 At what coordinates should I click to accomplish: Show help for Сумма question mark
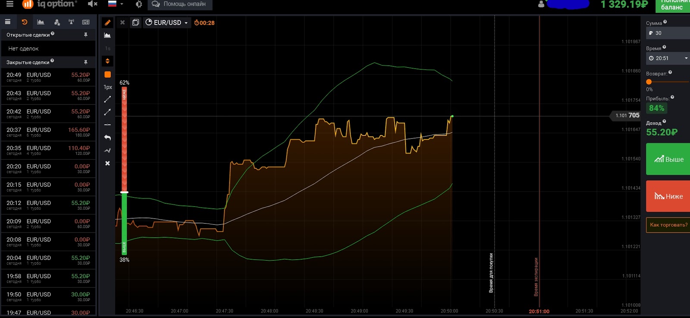(x=665, y=22)
